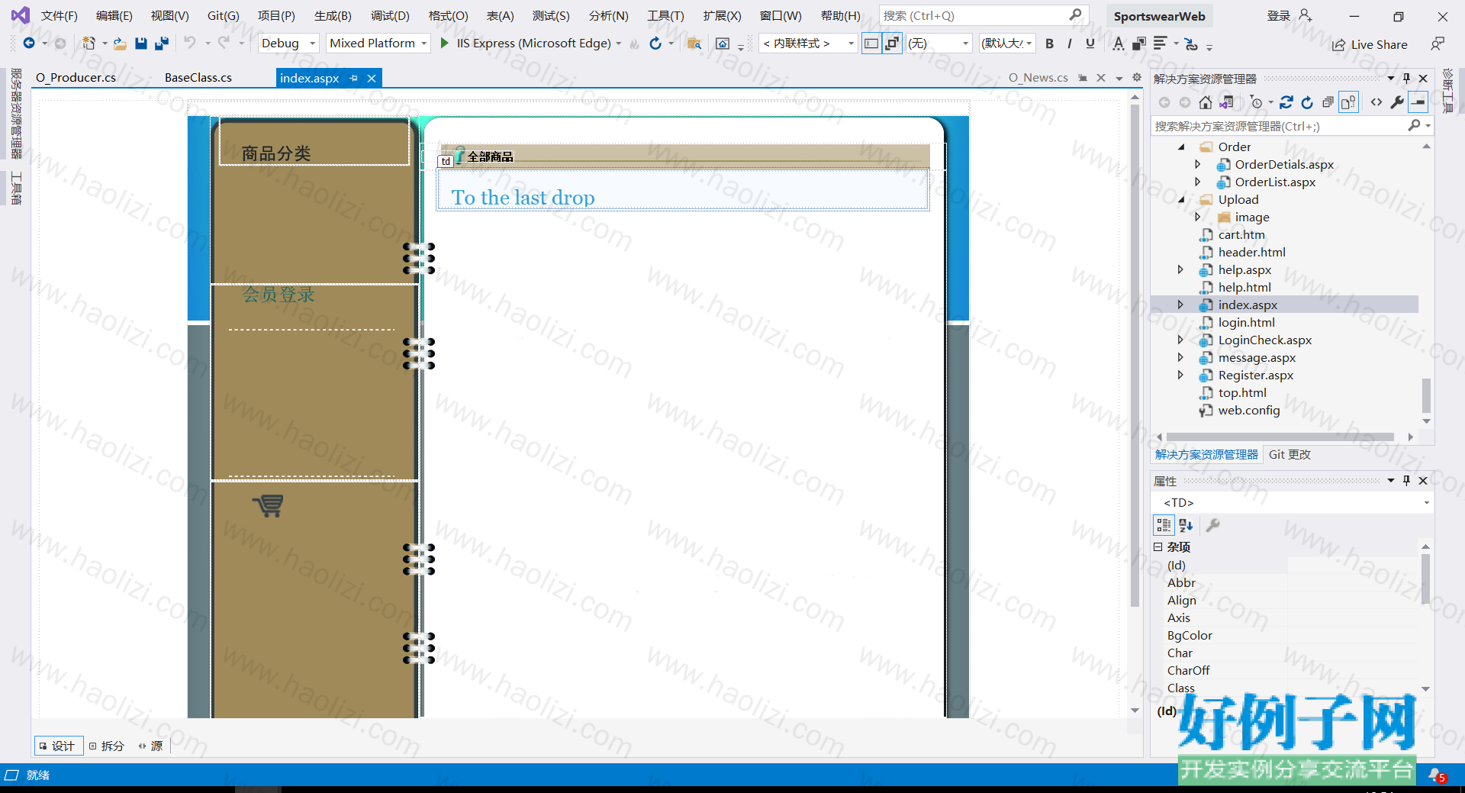Select the 设计 design view button
This screenshot has width=1465, height=793.
tap(57, 746)
